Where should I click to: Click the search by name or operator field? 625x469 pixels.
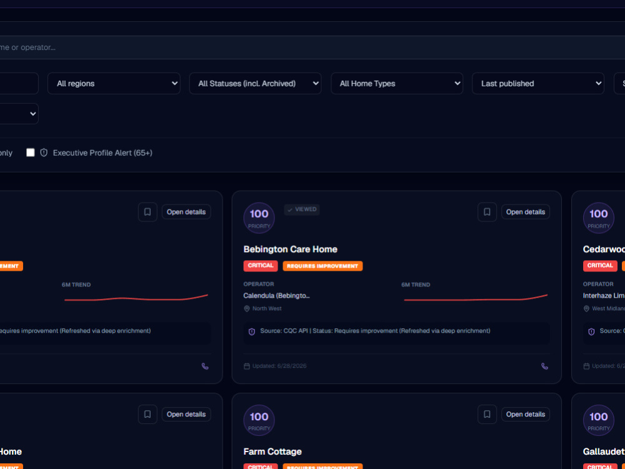[x=312, y=48]
